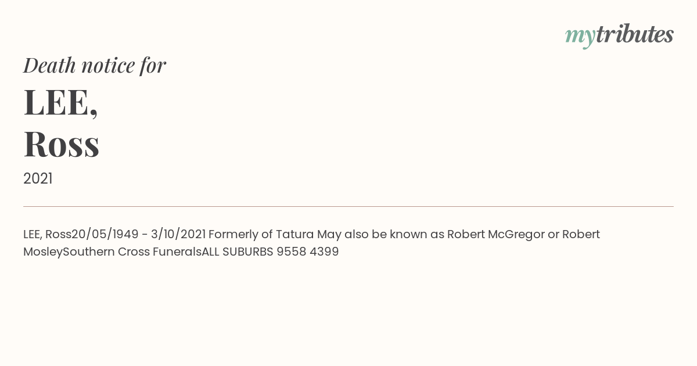The width and height of the screenshot is (697, 366).
Task: Click the horizontal divider line
Action: pyautogui.click(x=348, y=206)
